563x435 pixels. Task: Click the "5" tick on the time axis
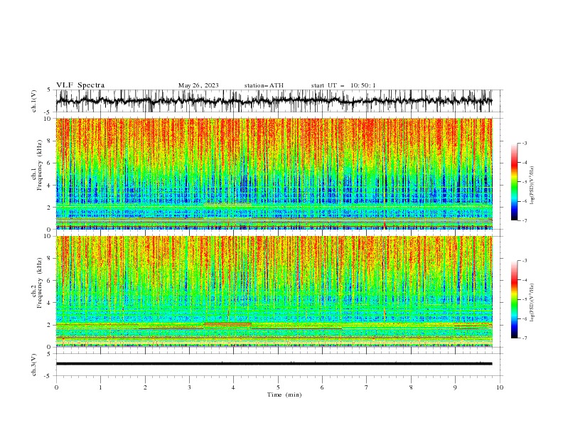coord(278,387)
